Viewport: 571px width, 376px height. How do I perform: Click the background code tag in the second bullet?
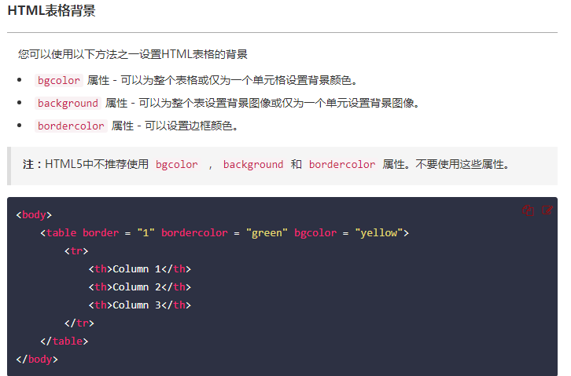click(68, 103)
